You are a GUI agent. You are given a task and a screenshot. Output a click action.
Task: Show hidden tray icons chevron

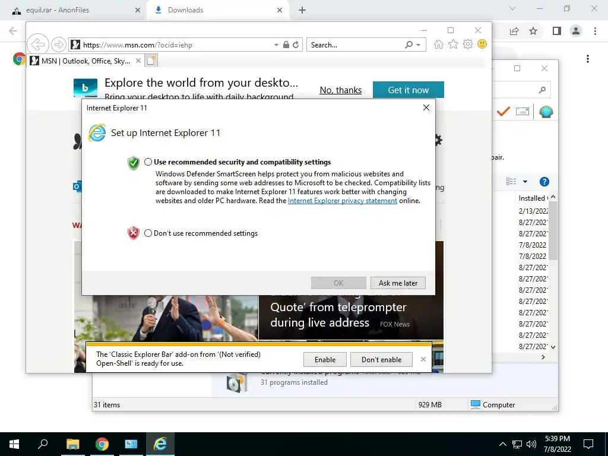point(502,444)
